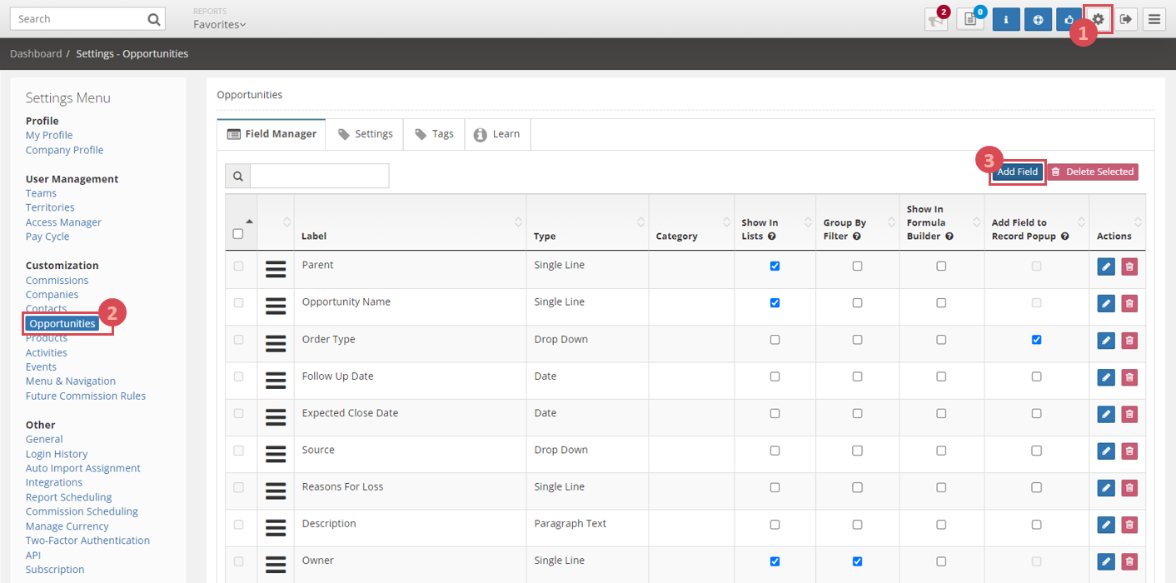The image size is (1176, 583).
Task: Click the blue globe support icon
Action: tap(1038, 19)
